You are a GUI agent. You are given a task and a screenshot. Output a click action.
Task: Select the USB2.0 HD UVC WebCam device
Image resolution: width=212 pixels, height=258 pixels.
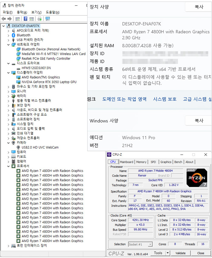coord(40,147)
